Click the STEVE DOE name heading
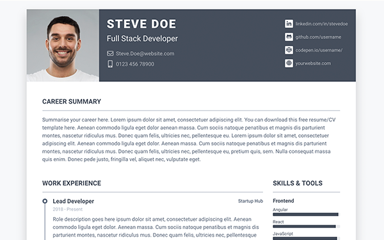 point(141,24)
